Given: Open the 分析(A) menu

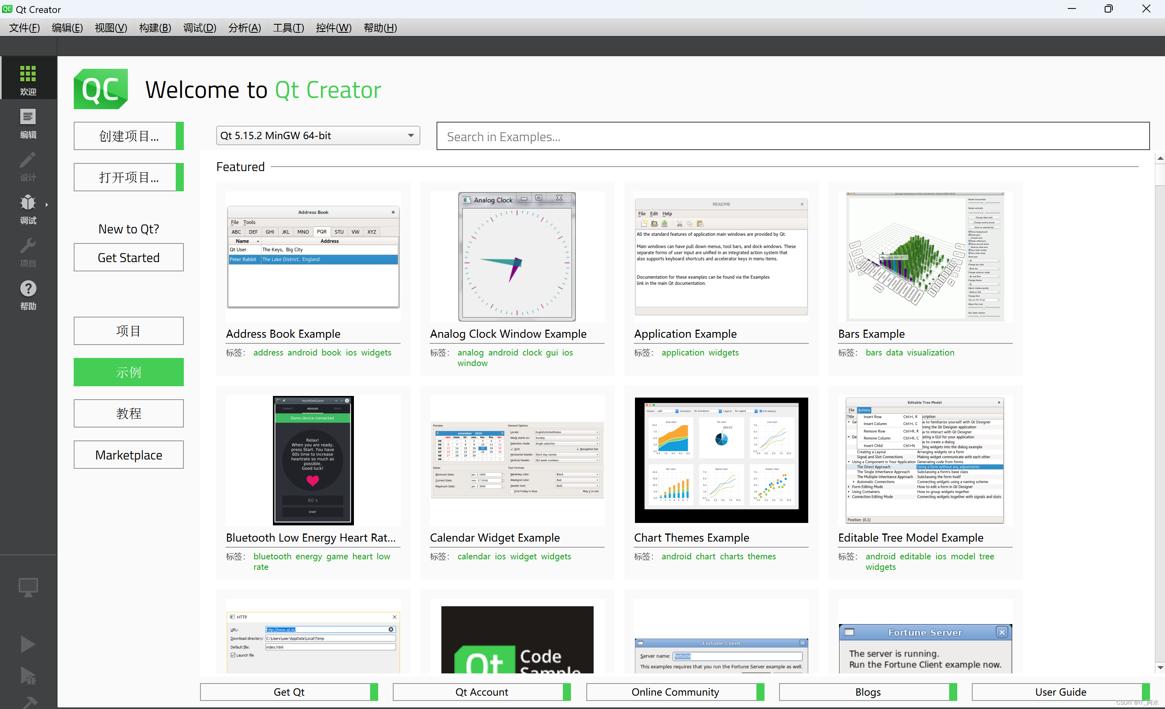Looking at the screenshot, I should coord(245,28).
